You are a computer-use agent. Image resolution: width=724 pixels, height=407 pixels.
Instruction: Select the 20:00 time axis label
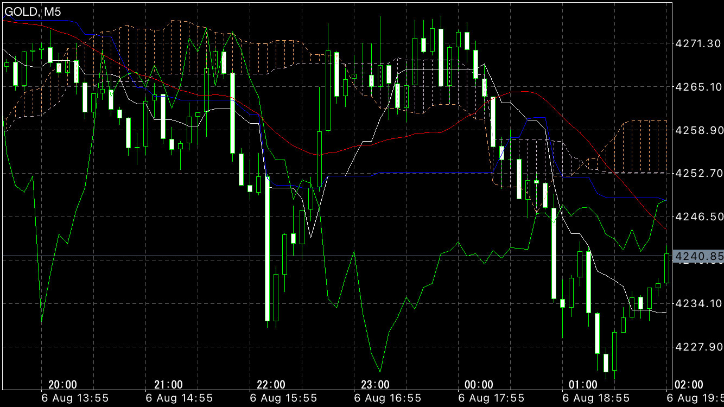62,385
